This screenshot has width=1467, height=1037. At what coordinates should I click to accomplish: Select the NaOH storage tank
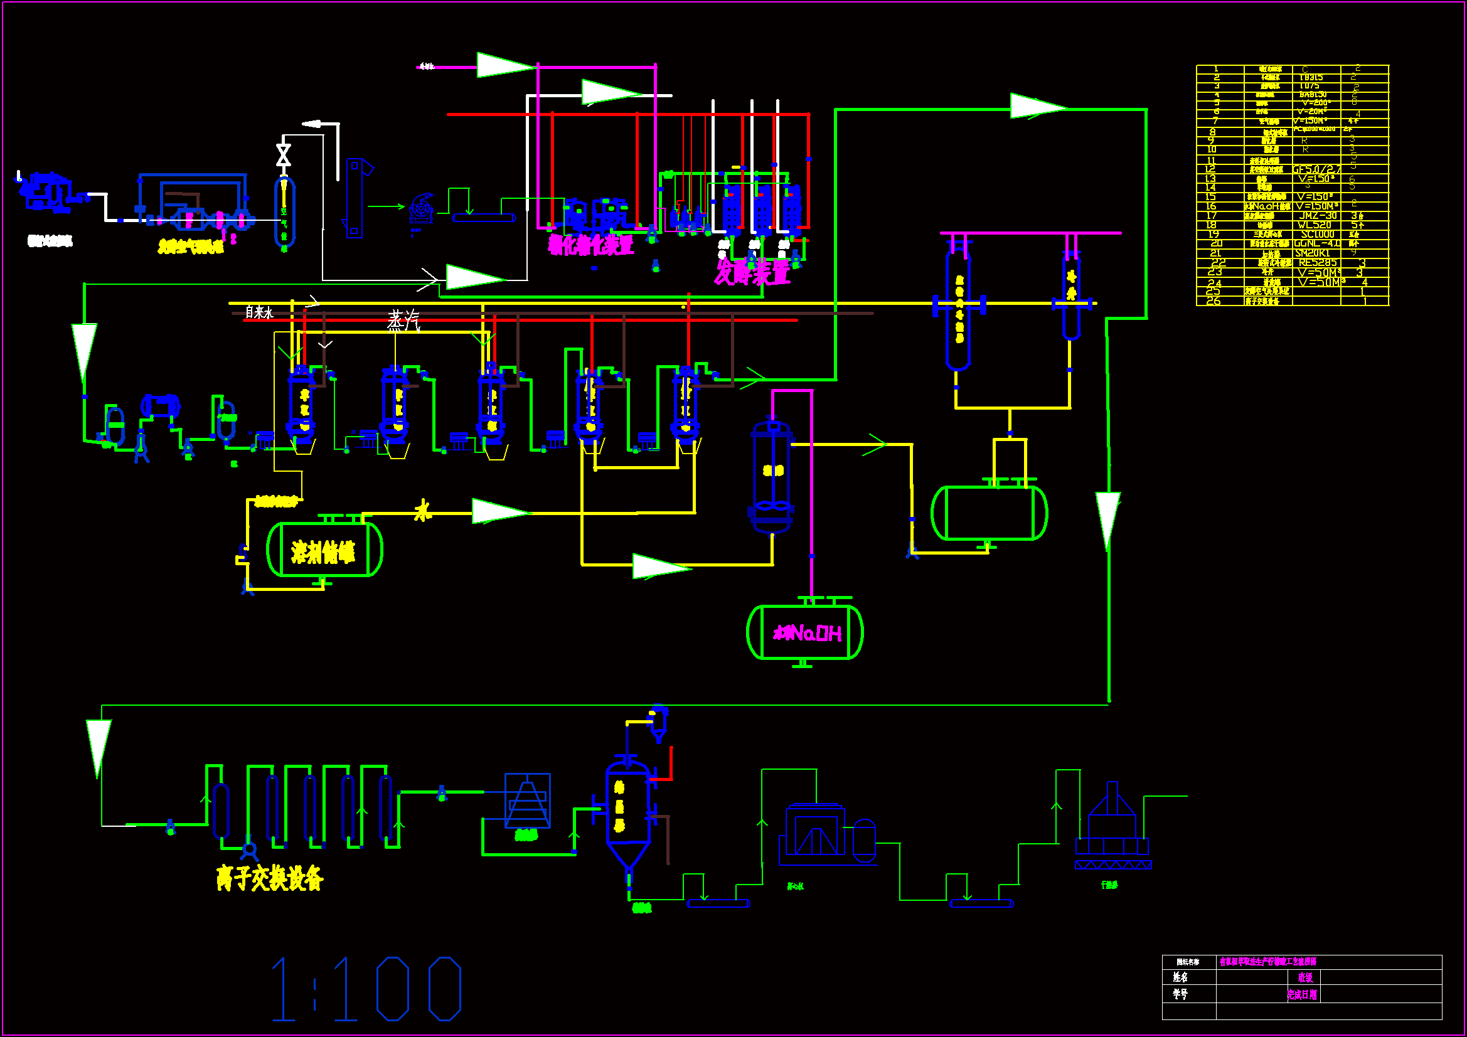point(805,632)
